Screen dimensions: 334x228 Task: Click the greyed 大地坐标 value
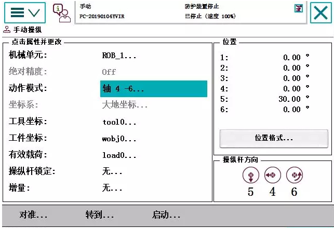coord(125,105)
